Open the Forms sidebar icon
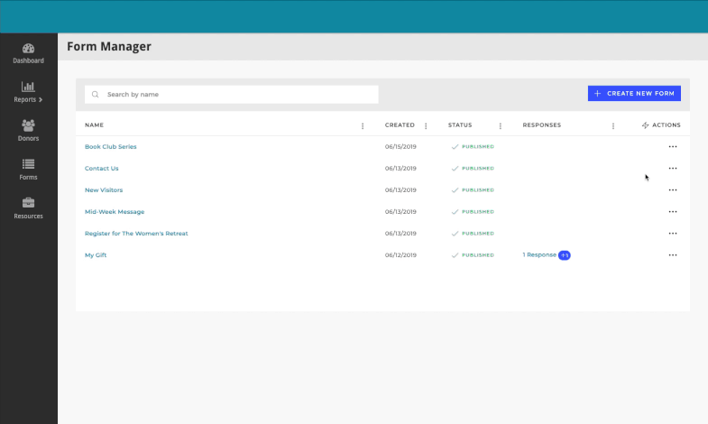708x424 pixels. pyautogui.click(x=28, y=164)
